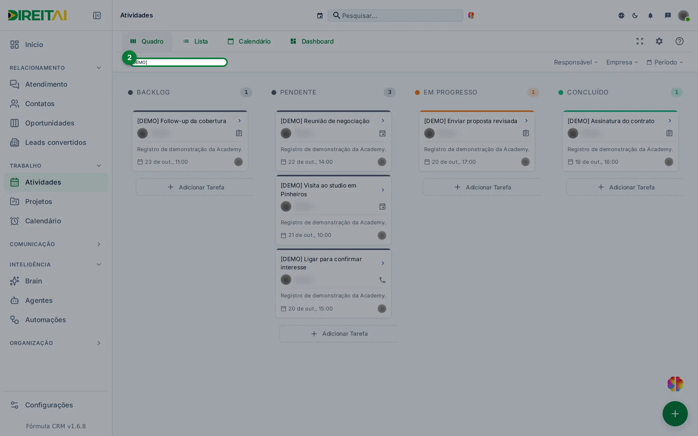Click clipboard icon on Assinatura do contrato card
This screenshot has height=436, width=698.
(669, 133)
